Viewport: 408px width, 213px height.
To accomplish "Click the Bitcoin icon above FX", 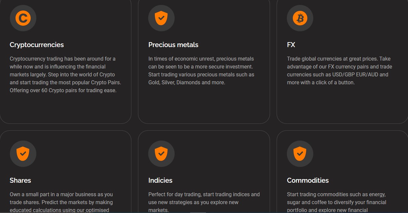I will pos(300,18).
